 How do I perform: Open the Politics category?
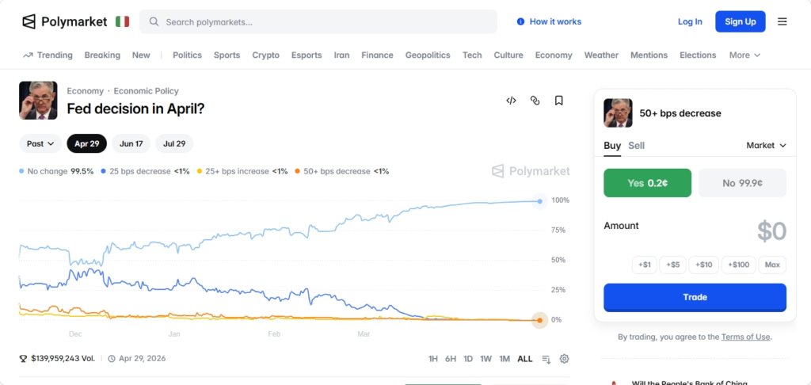[187, 55]
